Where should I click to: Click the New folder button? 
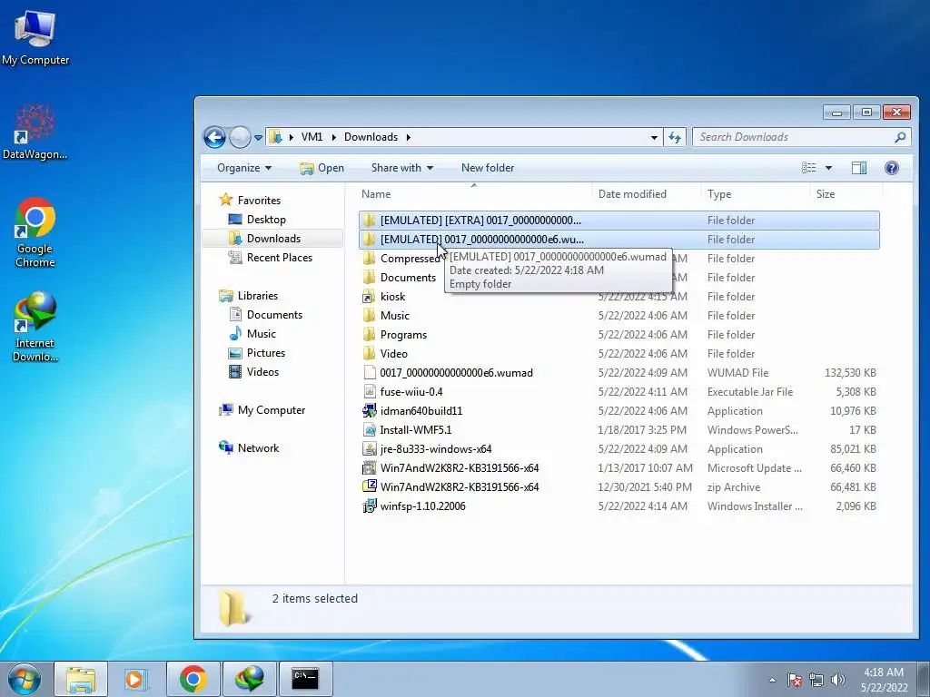click(x=488, y=168)
